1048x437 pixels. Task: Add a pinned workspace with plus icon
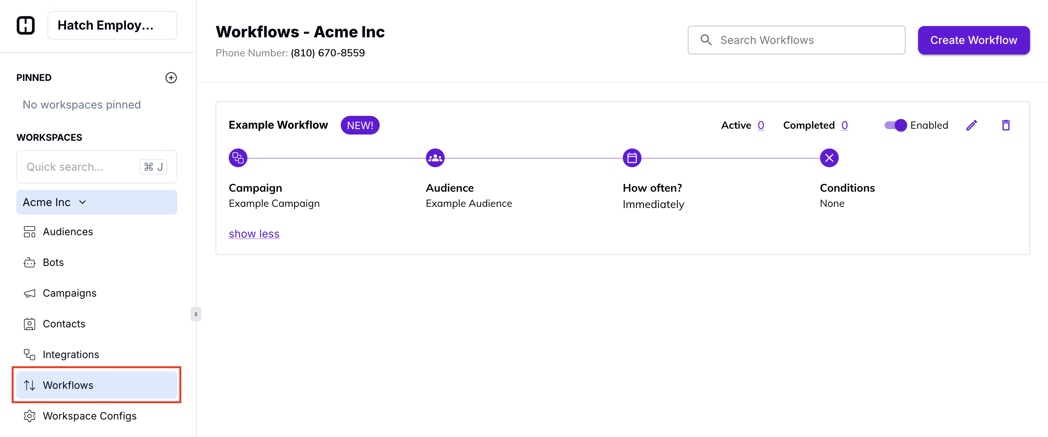171,78
